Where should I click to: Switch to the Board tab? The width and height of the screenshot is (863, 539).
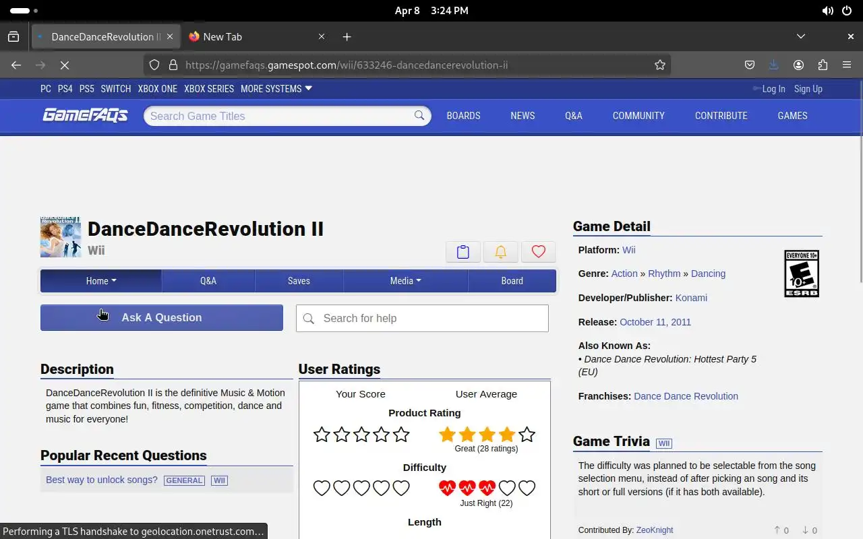(512, 281)
